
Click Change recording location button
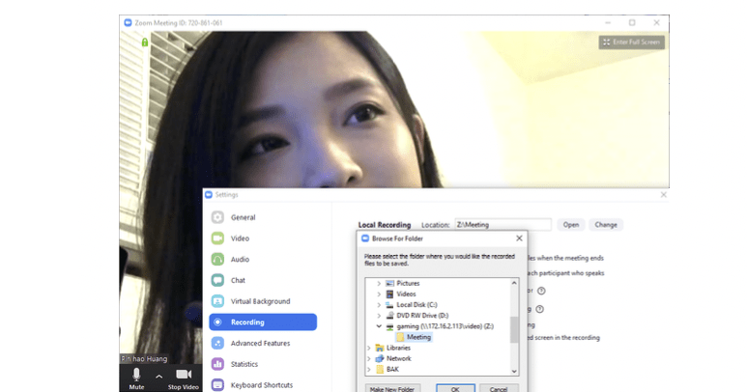pos(606,224)
